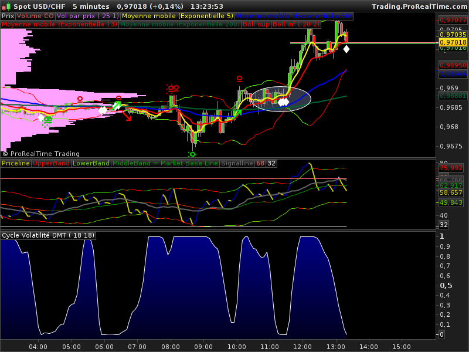Click the bold 0,5 volatility axis level
The height and width of the screenshot is (352, 469).
coord(446,286)
